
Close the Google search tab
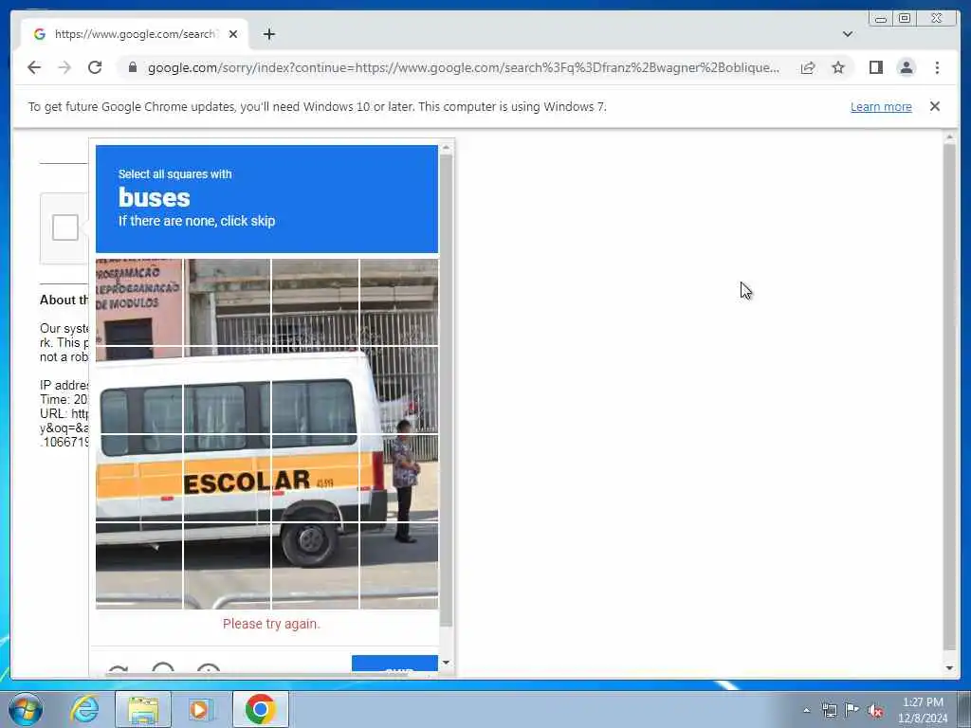[x=233, y=34]
